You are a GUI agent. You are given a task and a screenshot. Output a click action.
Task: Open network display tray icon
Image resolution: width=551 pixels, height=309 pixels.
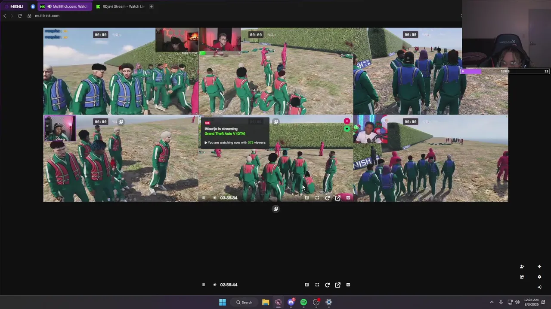coord(510,302)
